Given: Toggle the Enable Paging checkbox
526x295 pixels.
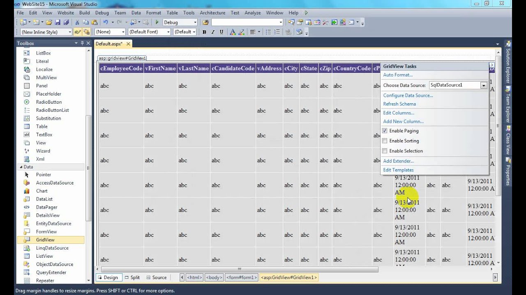Looking at the screenshot, I should coord(385,131).
